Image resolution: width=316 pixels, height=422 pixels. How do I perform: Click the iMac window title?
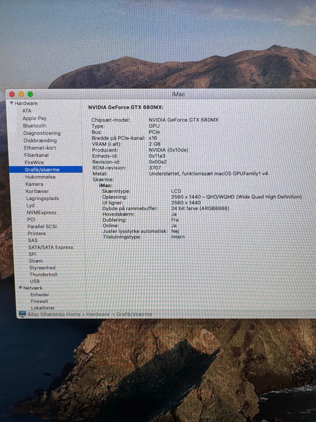[178, 94]
